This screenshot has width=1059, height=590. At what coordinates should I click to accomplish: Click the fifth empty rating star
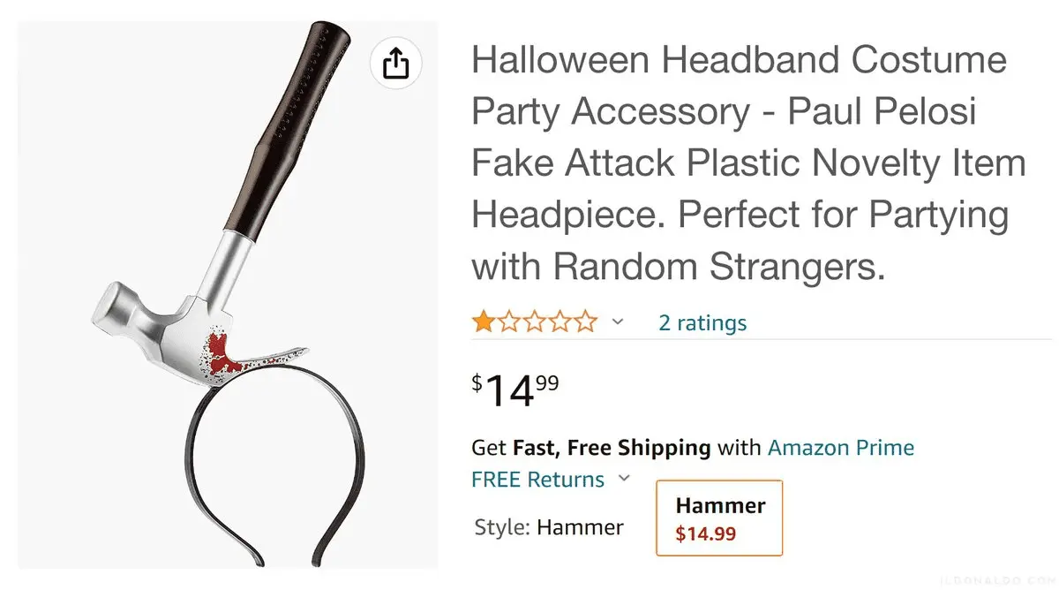586,321
